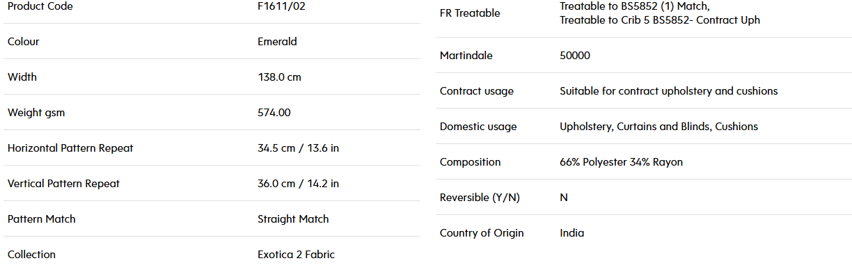Click the horizontal repeat value 34.5 cm / 13.6 in

pyautogui.click(x=299, y=148)
